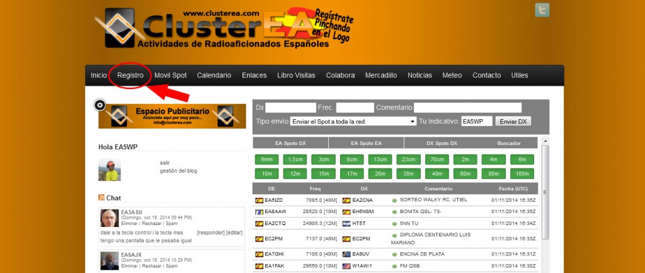Screen dimensions: 645x273
Task: Open the Espacio Publicitario banner
Action: coord(172,116)
